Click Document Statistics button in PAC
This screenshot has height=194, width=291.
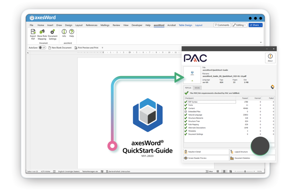(x=253, y=158)
